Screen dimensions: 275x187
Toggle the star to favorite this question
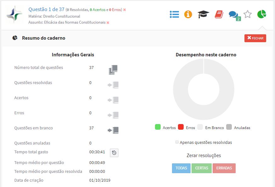click(x=247, y=14)
